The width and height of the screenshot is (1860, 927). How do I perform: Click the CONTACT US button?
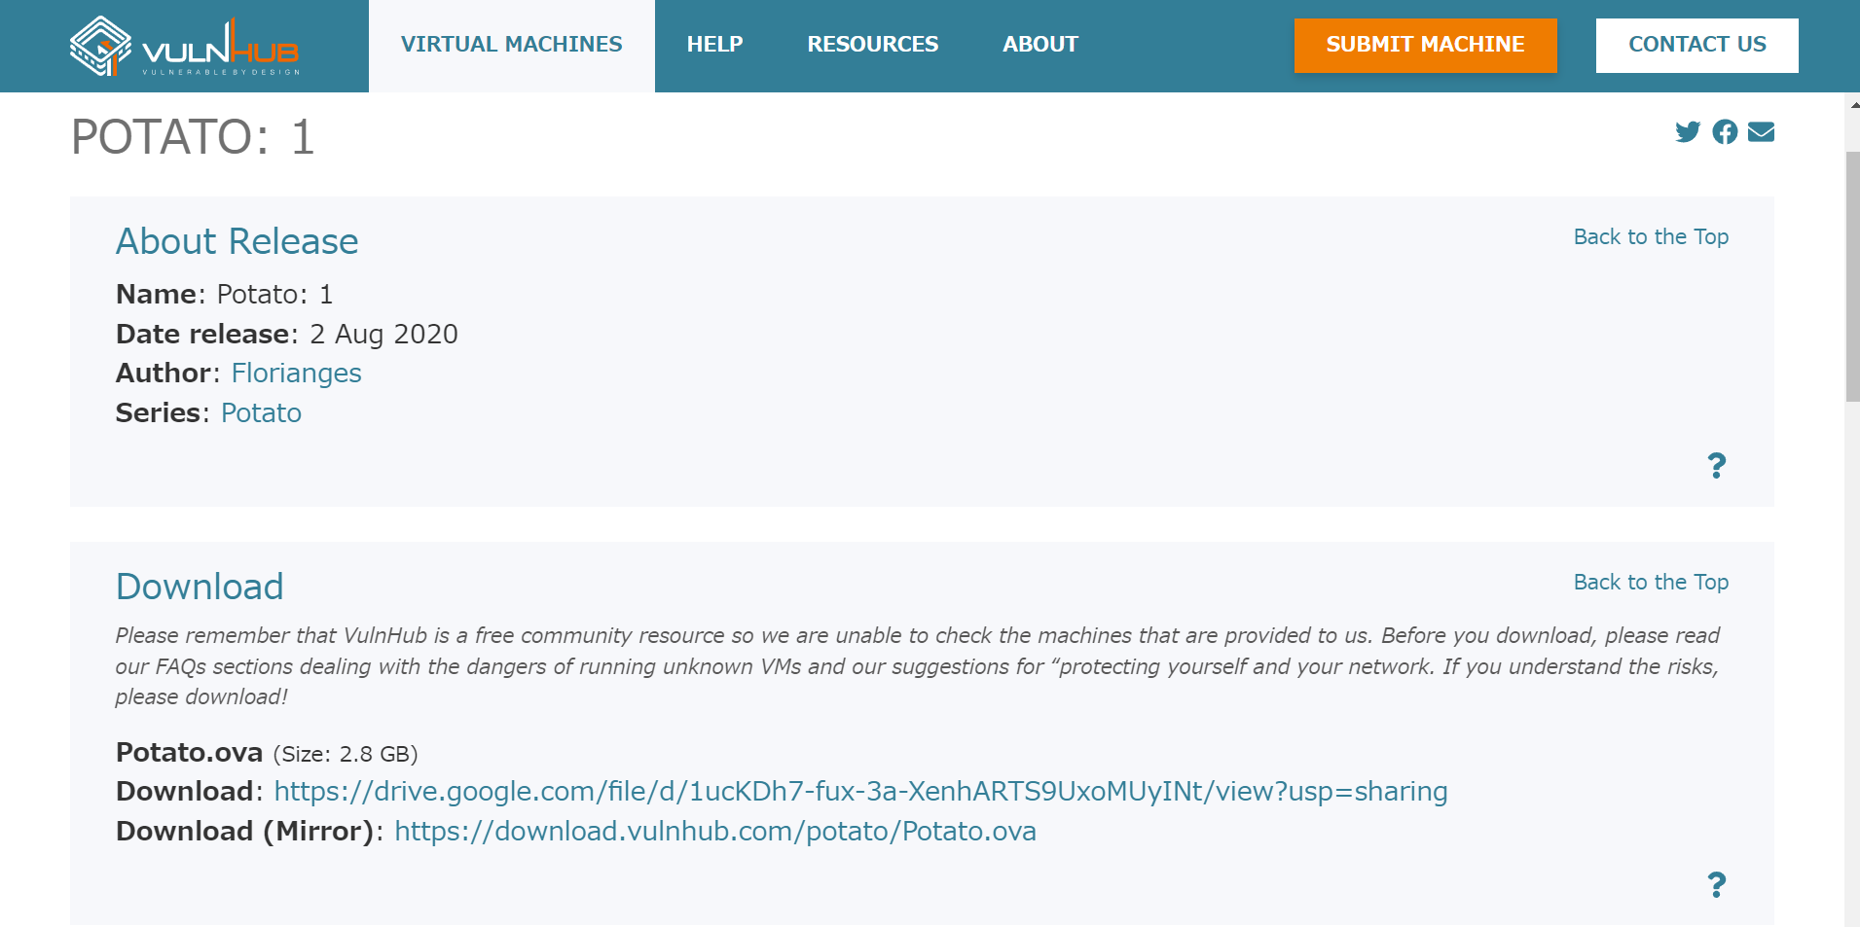(1696, 44)
